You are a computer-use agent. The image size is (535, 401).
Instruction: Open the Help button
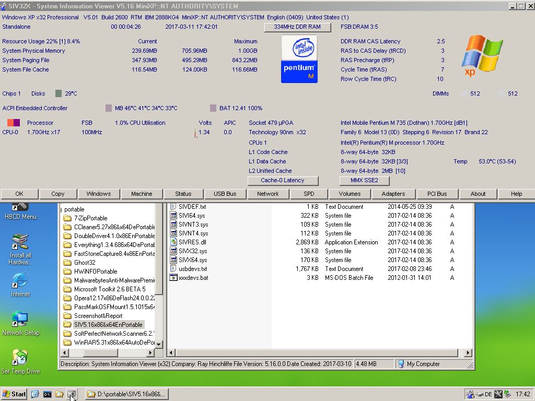(x=517, y=194)
